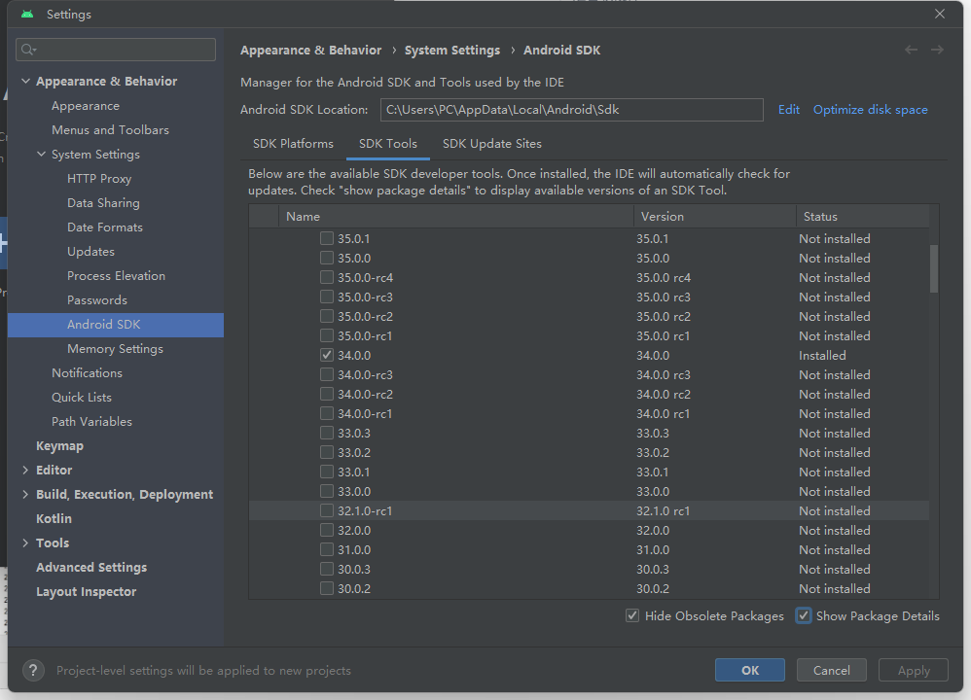Viewport: 971px width, 700px height.
Task: Toggle Hide Obsolete Packages checkbox
Action: point(632,615)
